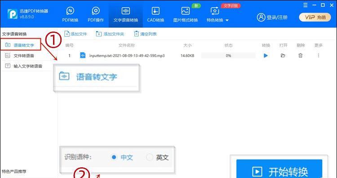
Task: Select the CAD转换 icon
Action: click(155, 11)
